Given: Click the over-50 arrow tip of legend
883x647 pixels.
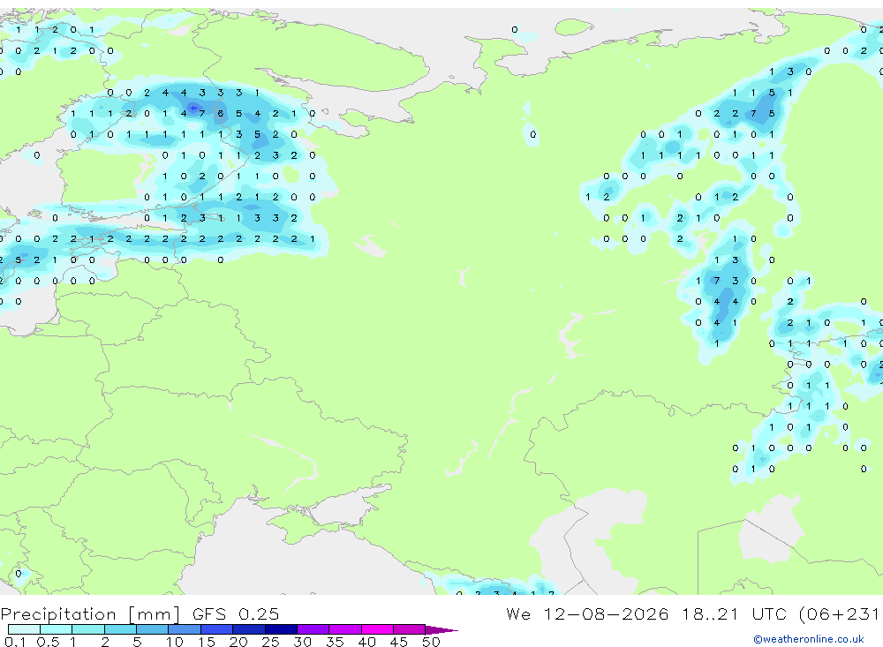Looking at the screenshot, I should coord(441,629).
